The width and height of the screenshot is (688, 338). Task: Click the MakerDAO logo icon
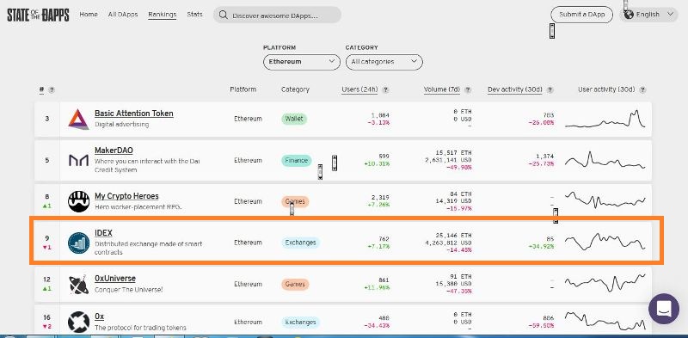pos(78,160)
